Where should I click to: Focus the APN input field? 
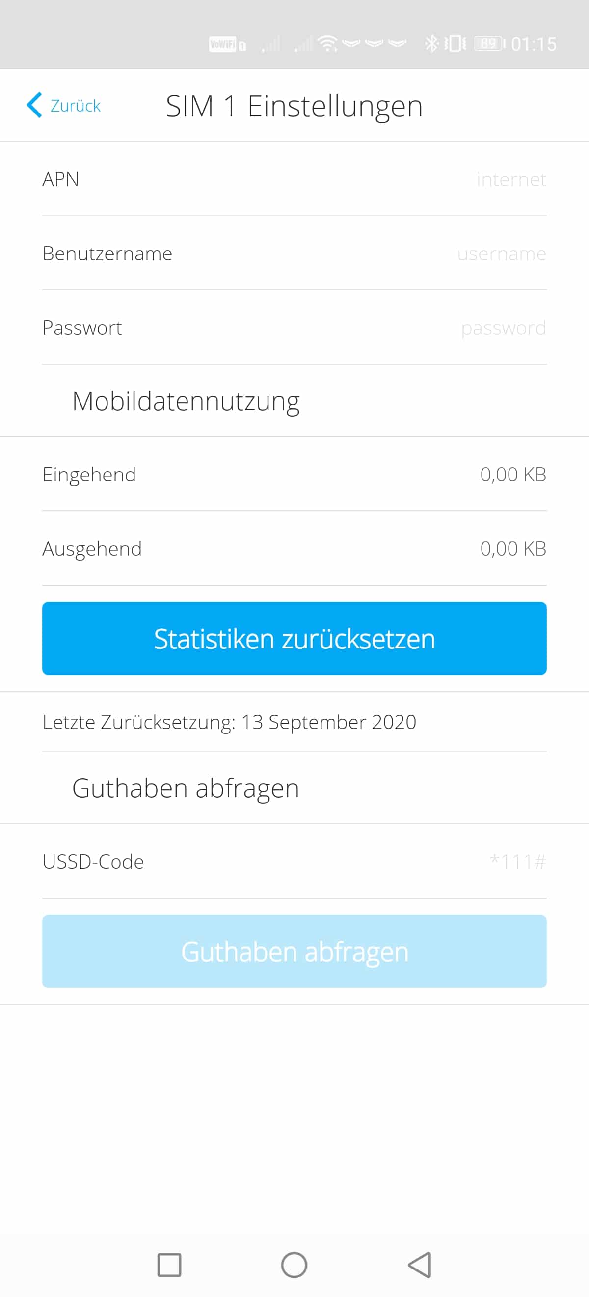[x=294, y=179]
